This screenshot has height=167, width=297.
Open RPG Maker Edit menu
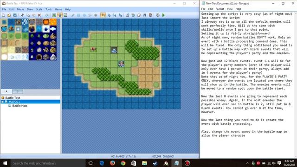(12, 9)
